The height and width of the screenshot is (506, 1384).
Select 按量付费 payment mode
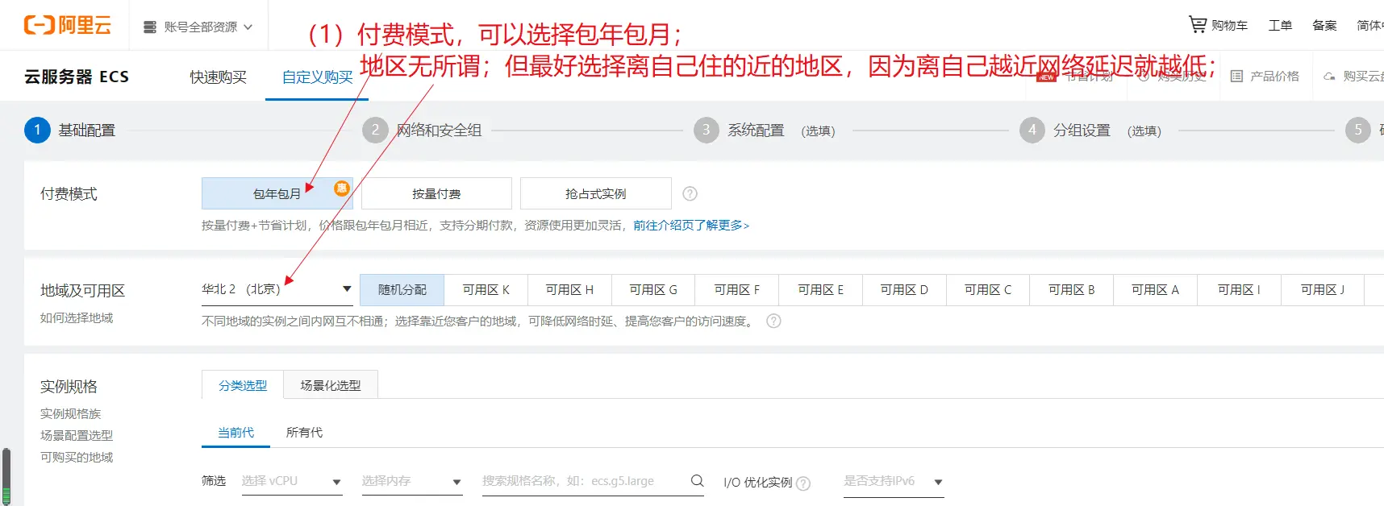pyautogui.click(x=436, y=193)
